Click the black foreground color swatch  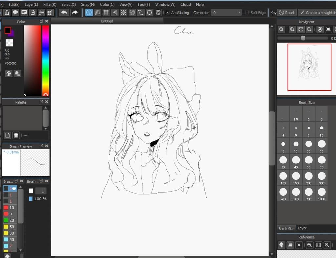point(8,30)
